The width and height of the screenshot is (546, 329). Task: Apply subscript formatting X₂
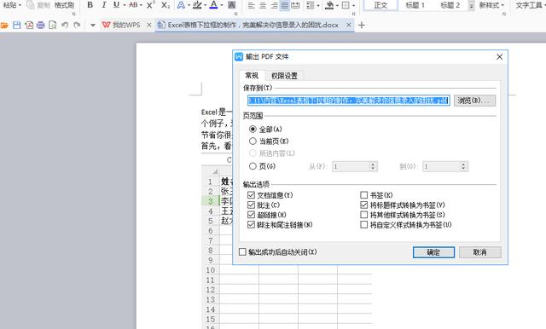(x=165, y=5)
